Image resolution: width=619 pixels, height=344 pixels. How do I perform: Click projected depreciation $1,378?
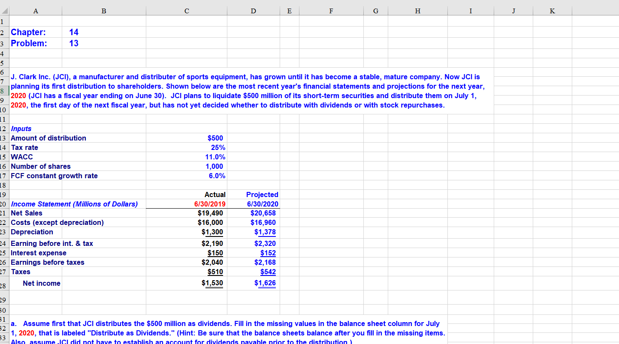(x=265, y=232)
